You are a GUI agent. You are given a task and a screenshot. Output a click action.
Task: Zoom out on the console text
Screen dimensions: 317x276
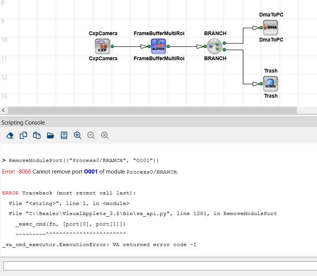[x=91, y=135]
